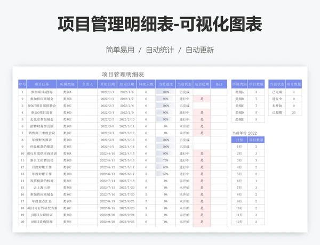This screenshot has height=245, width=320.
Task: Click the 参加项目A投标 task cell
Action: point(42,92)
